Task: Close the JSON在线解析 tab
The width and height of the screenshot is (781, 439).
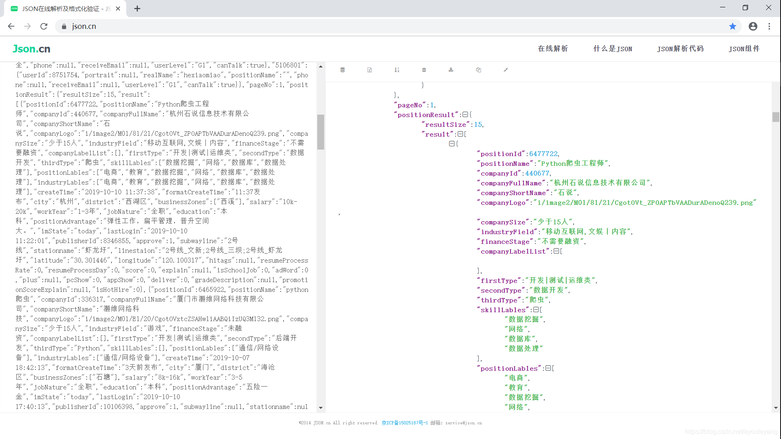Action: pyautogui.click(x=118, y=9)
